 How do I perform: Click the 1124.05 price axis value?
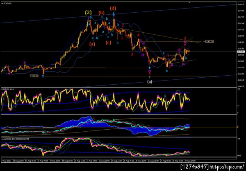click(x=240, y=61)
